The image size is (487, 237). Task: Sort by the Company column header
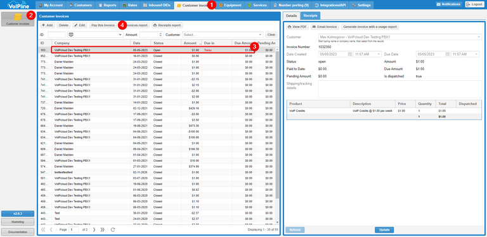(91, 43)
